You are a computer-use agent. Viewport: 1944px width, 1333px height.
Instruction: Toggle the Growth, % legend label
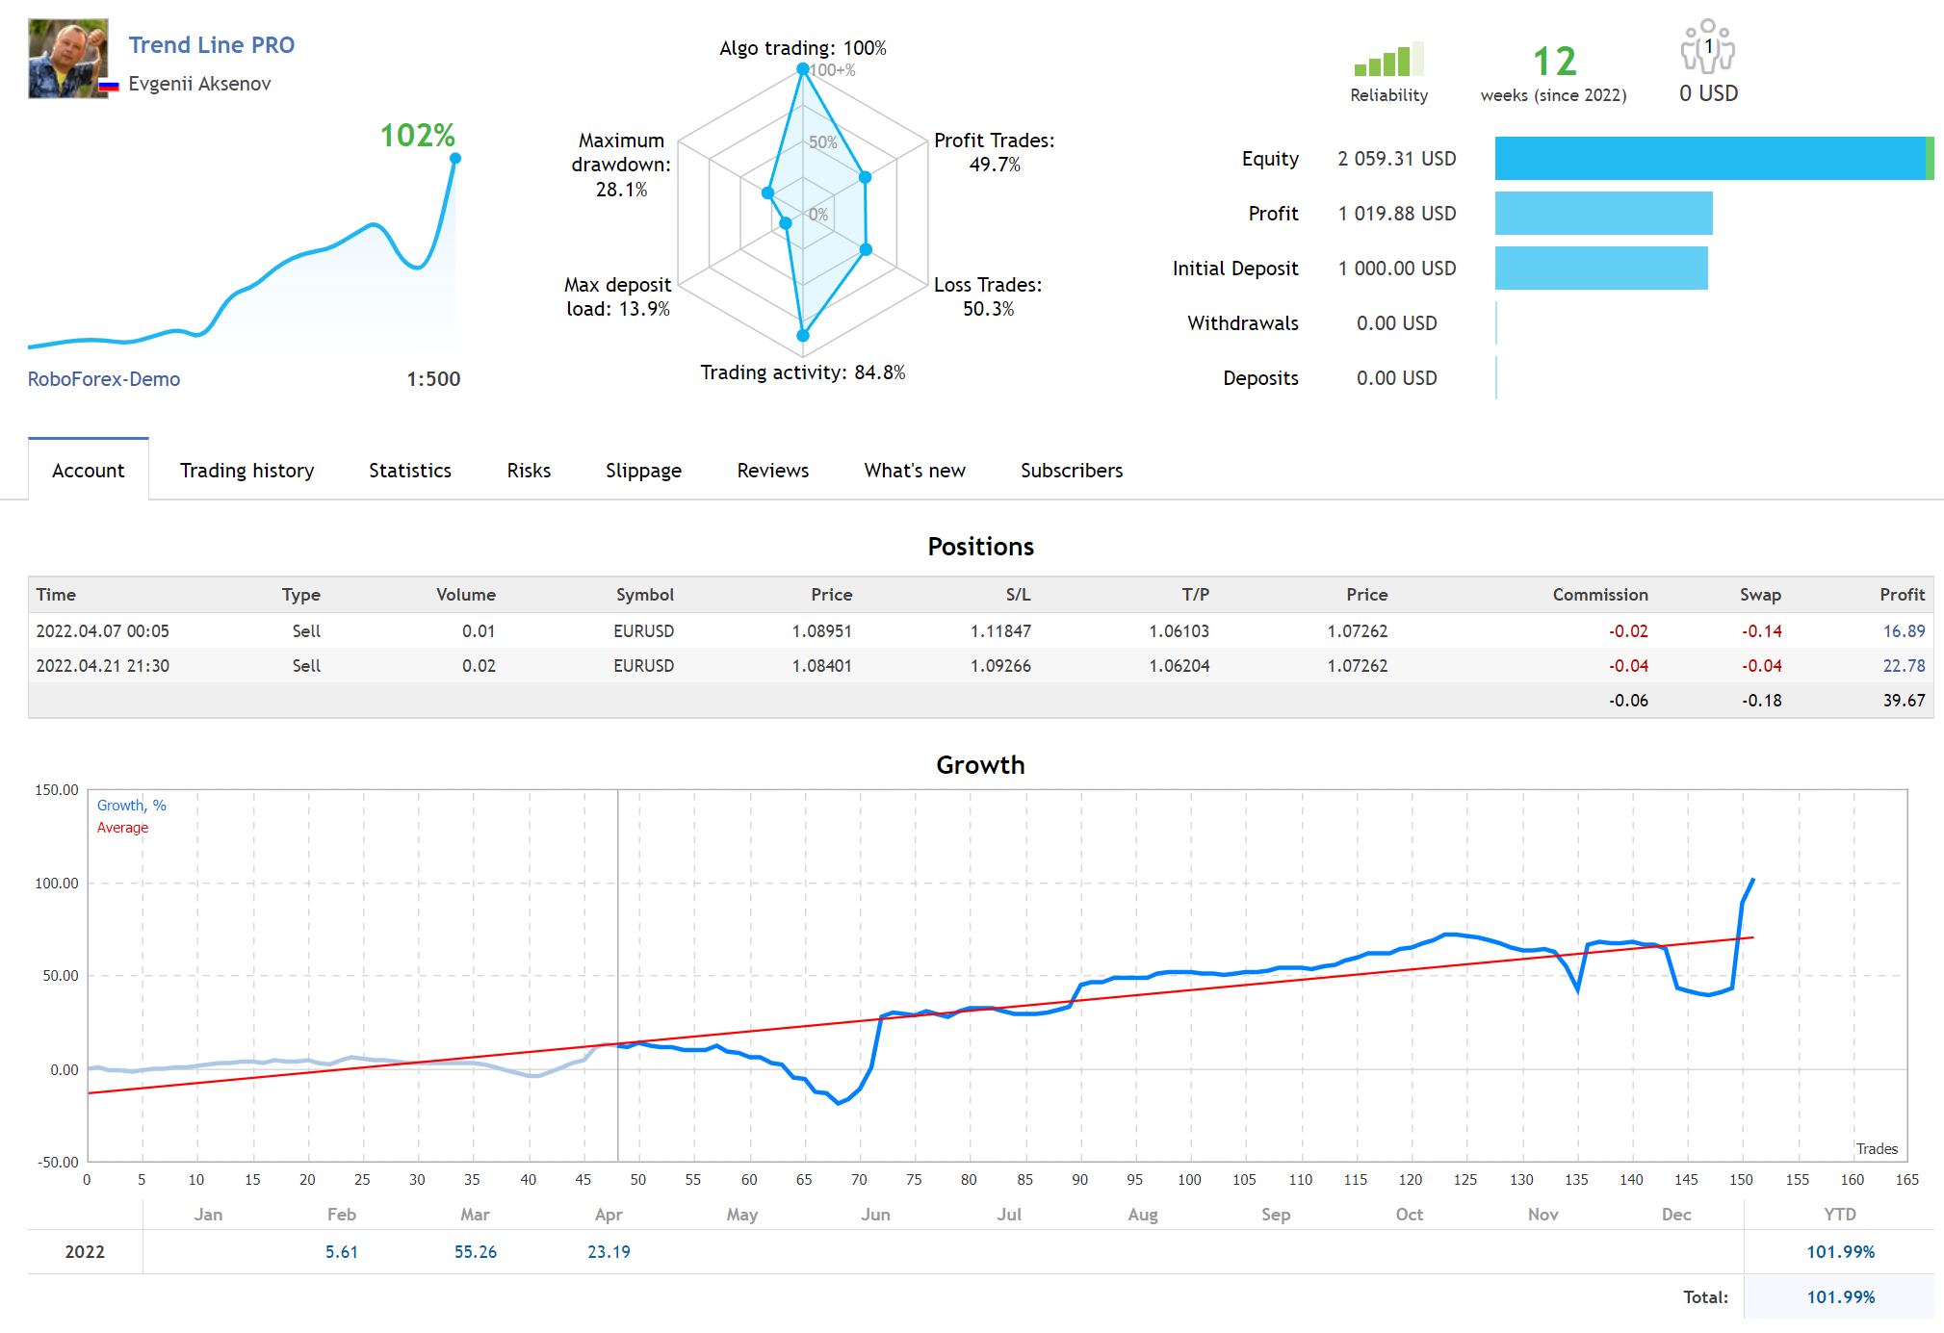pos(131,806)
